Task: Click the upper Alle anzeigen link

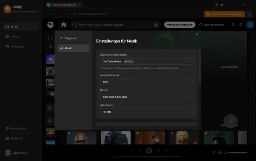Action: pos(229,67)
